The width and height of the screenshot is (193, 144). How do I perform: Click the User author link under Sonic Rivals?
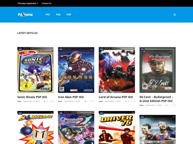(x=19, y=101)
